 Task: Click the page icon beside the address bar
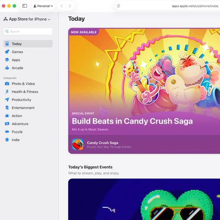(118, 6)
